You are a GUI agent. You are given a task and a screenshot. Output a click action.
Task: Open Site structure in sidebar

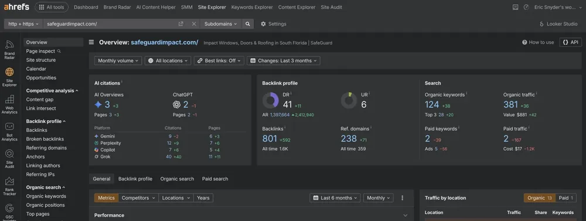(41, 60)
